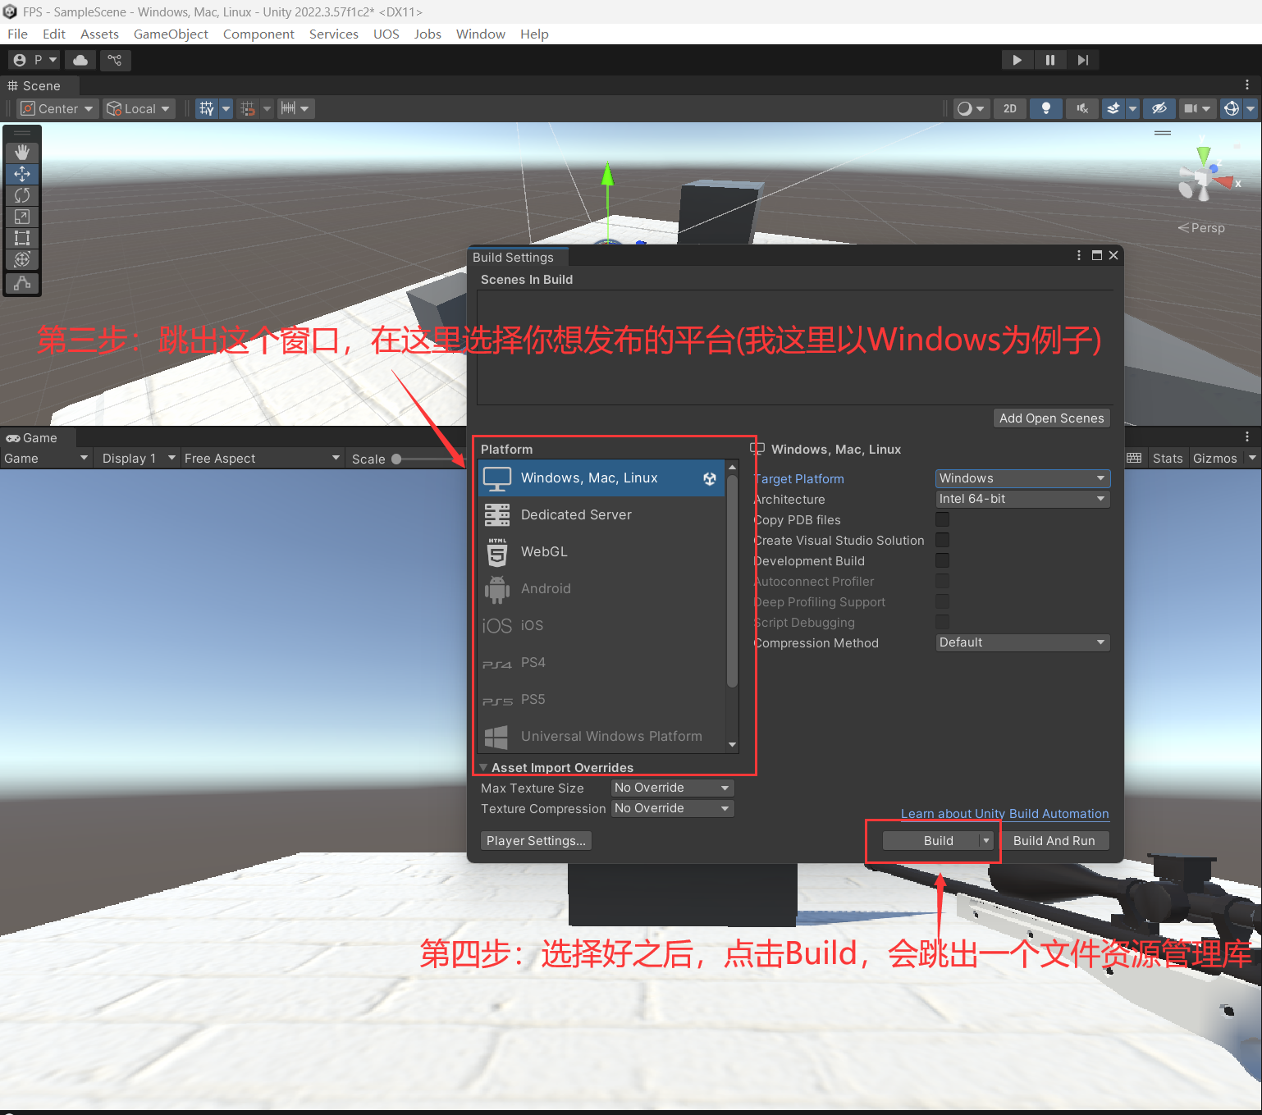Click the Build button
The height and width of the screenshot is (1115, 1262).
coord(931,841)
